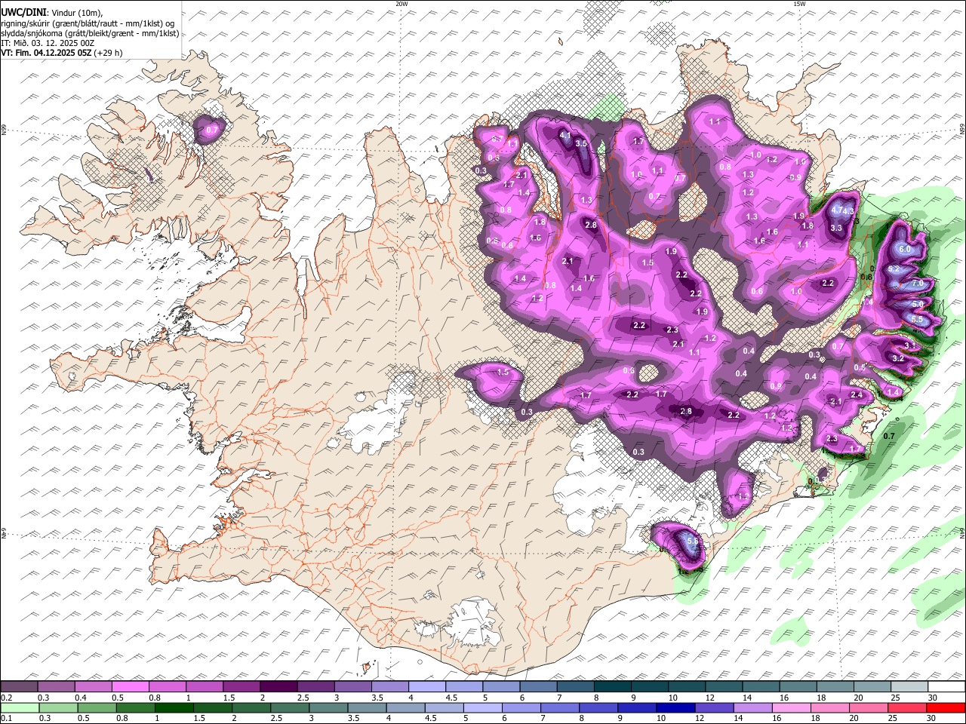Select lower legend swatch starting at 0.5
The image size is (966, 724).
(97, 707)
